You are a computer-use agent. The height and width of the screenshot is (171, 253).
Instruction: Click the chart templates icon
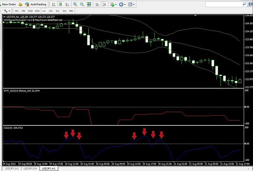pos(130,4)
